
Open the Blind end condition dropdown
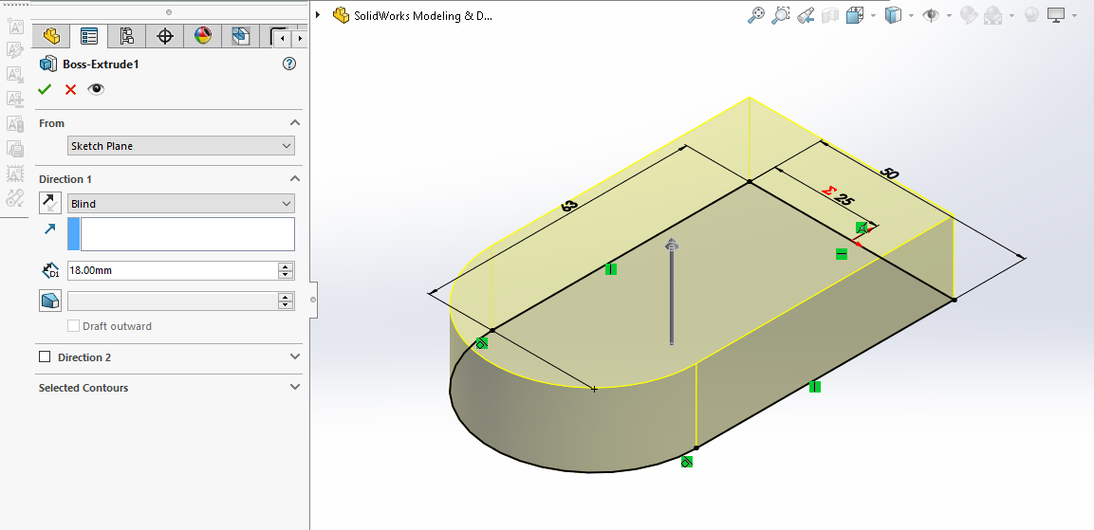(x=181, y=204)
